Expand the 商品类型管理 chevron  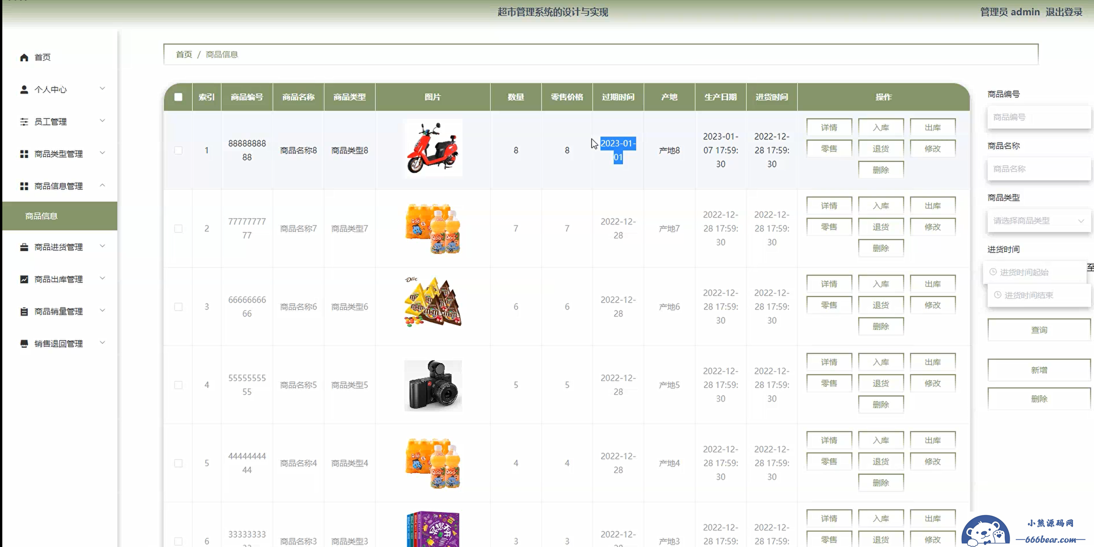point(102,153)
